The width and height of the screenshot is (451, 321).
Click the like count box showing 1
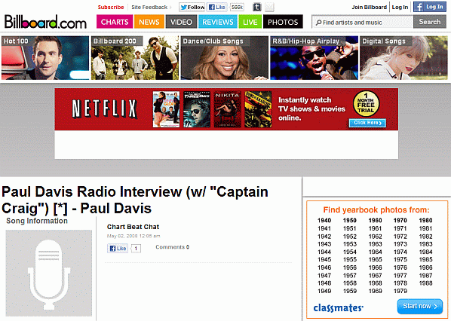pos(136,249)
